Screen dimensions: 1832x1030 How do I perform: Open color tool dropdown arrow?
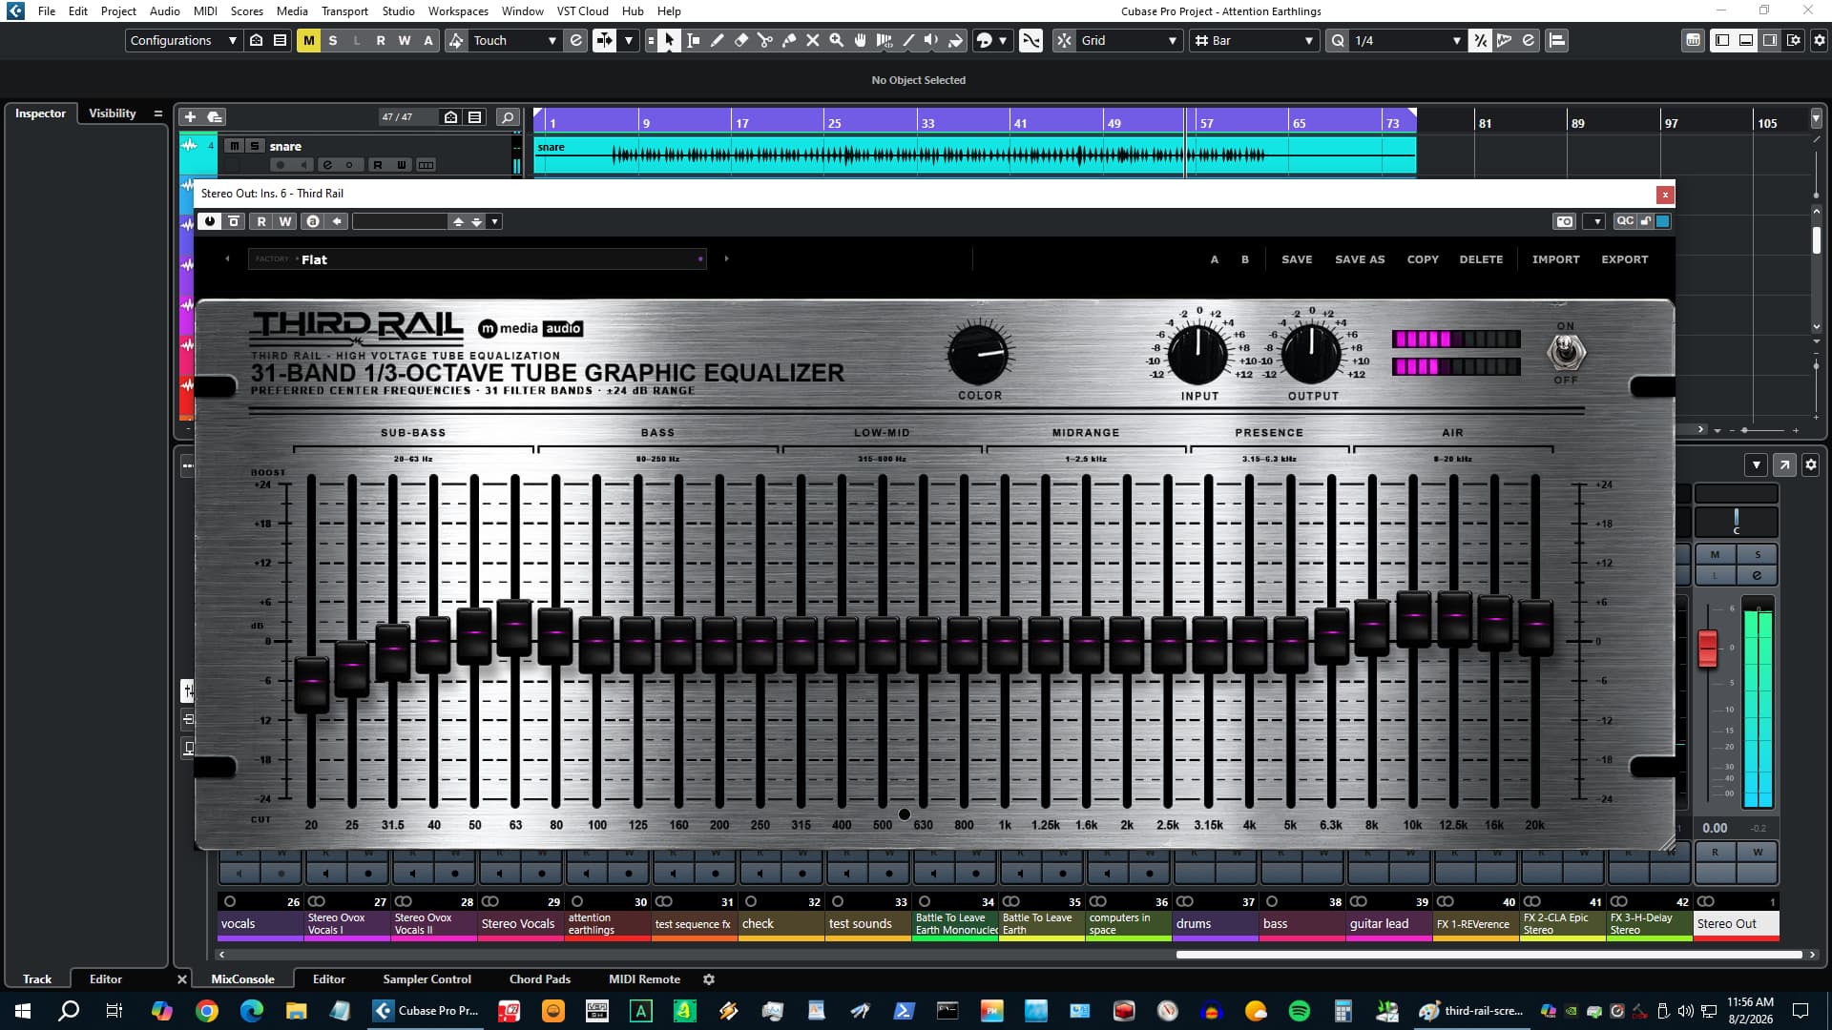click(x=1003, y=40)
